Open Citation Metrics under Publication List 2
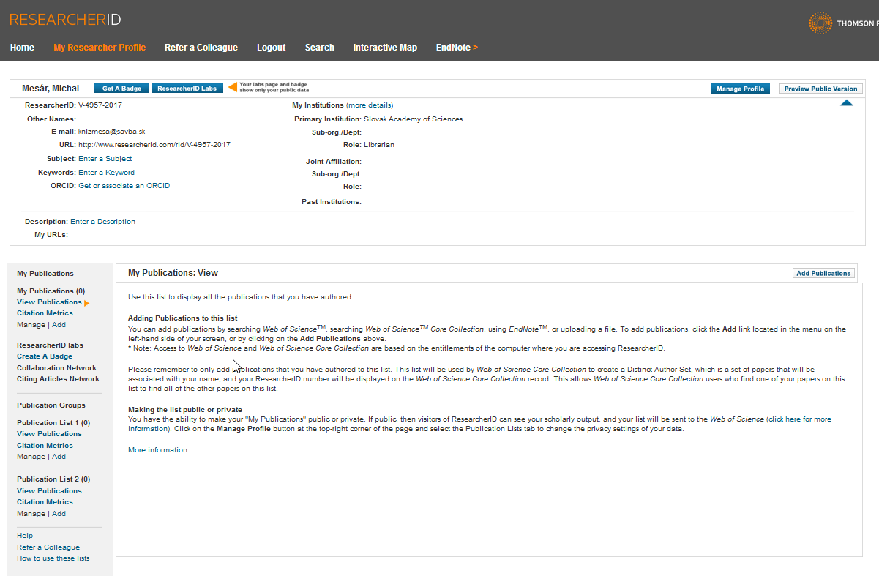The height and width of the screenshot is (576, 879). [45, 502]
